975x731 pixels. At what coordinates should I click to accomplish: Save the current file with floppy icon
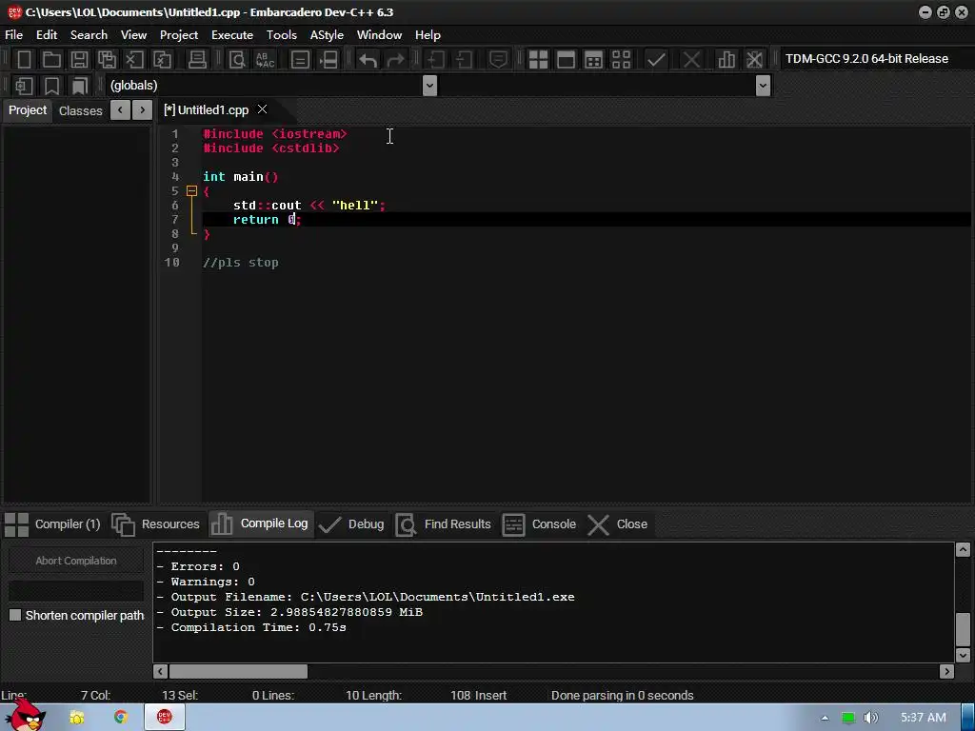pos(79,59)
